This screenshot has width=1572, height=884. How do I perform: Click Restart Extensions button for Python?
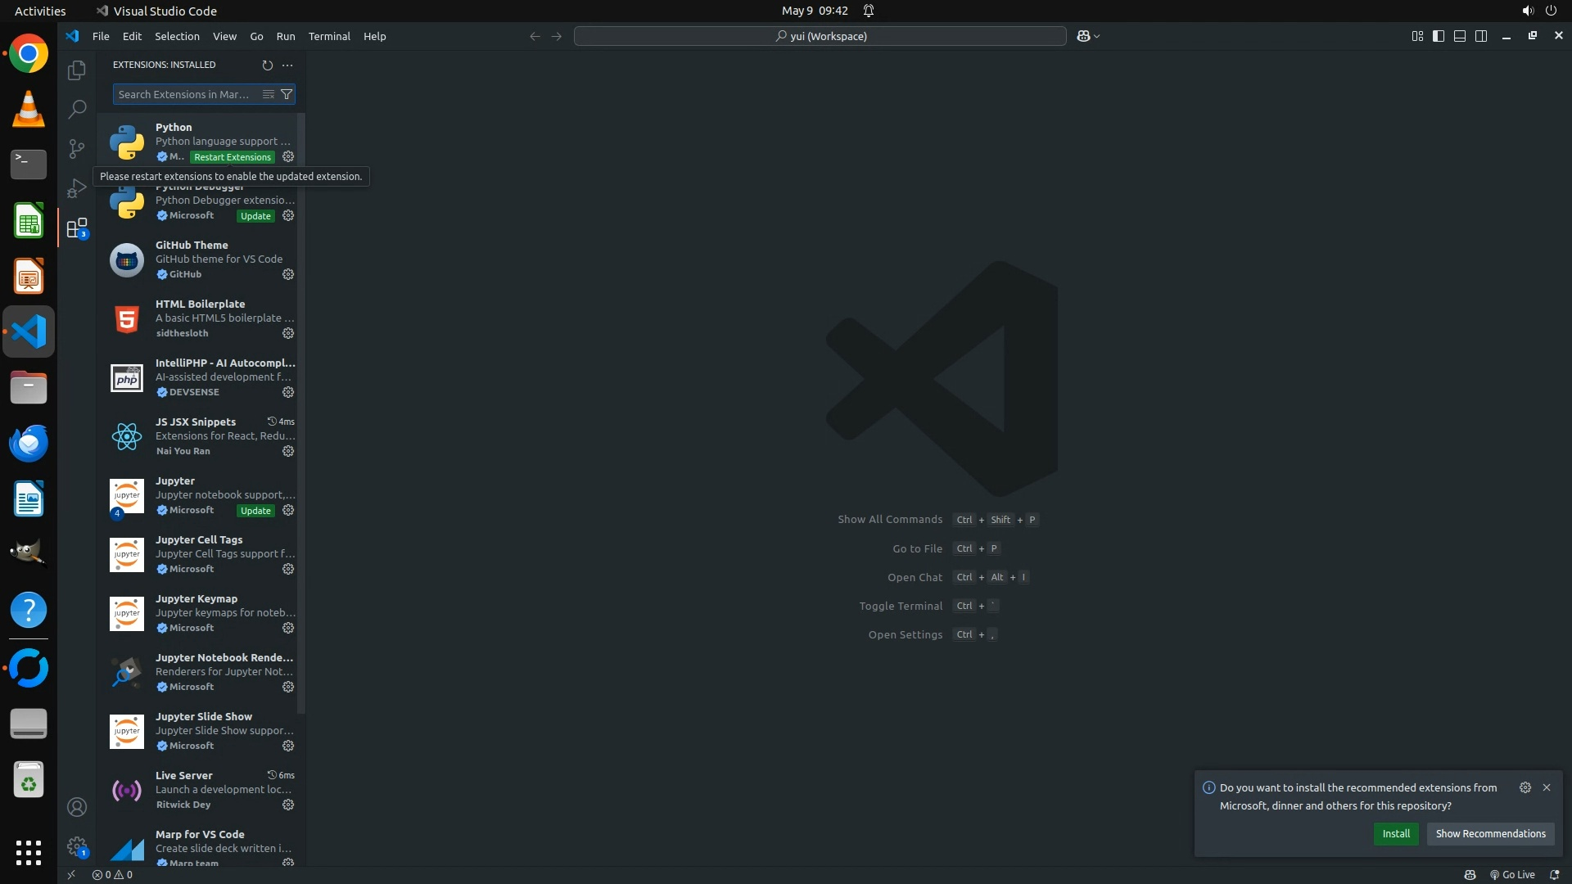coord(233,157)
